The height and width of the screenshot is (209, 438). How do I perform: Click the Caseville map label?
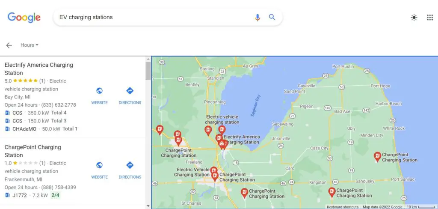(x=306, y=86)
